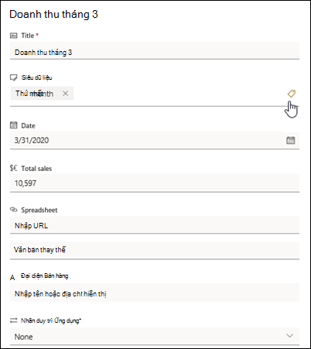Select the Thứ nhất metadata tag chip
This screenshot has height=349, width=311.
coord(42,94)
